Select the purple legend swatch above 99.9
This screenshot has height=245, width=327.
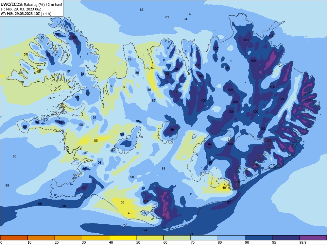pyautogui.click(x=313, y=238)
